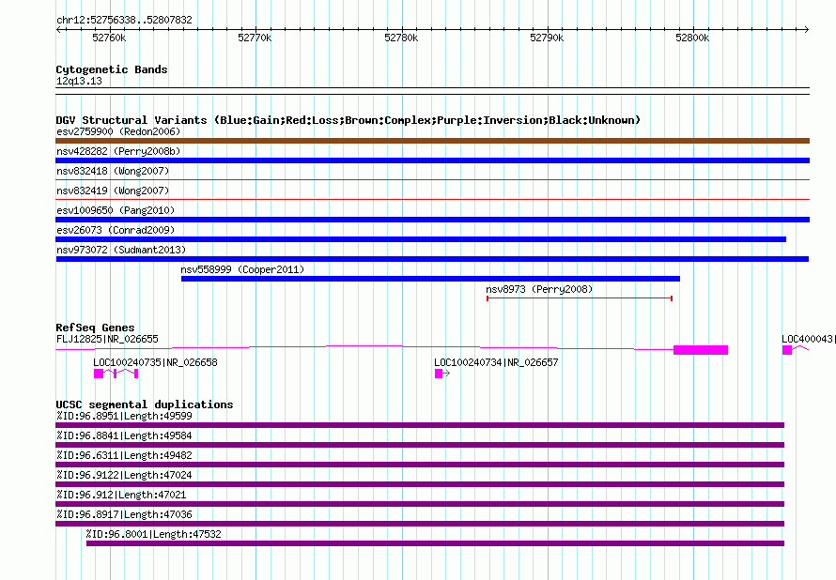The image size is (836, 580).
Task: Click the %ID:96.9122|Length:47024 duplication bar
Action: [x=420, y=484]
